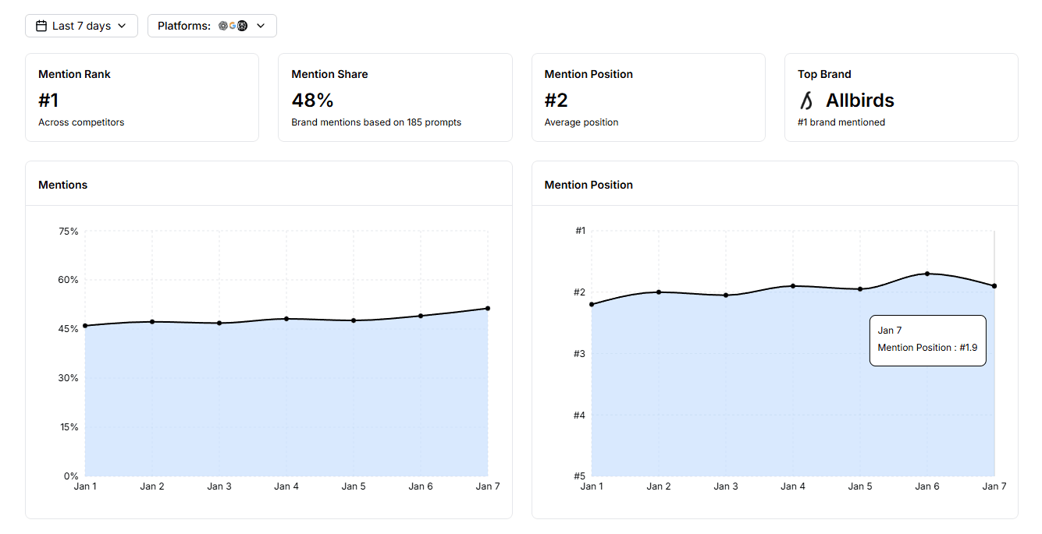This screenshot has width=1042, height=534.
Task: Click the third dark circular platform icon
Action: click(x=243, y=26)
